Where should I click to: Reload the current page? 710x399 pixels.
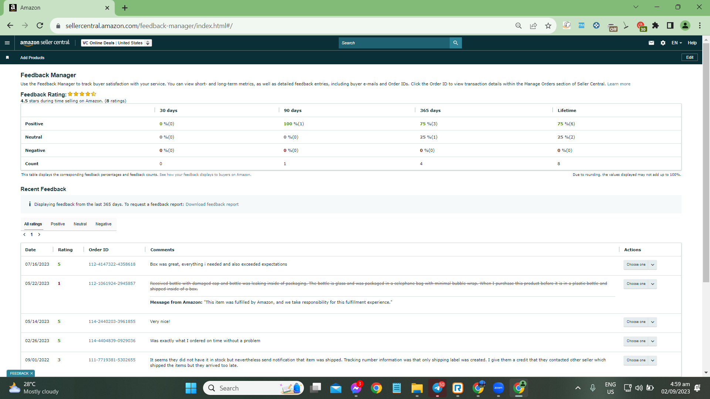[40, 25]
